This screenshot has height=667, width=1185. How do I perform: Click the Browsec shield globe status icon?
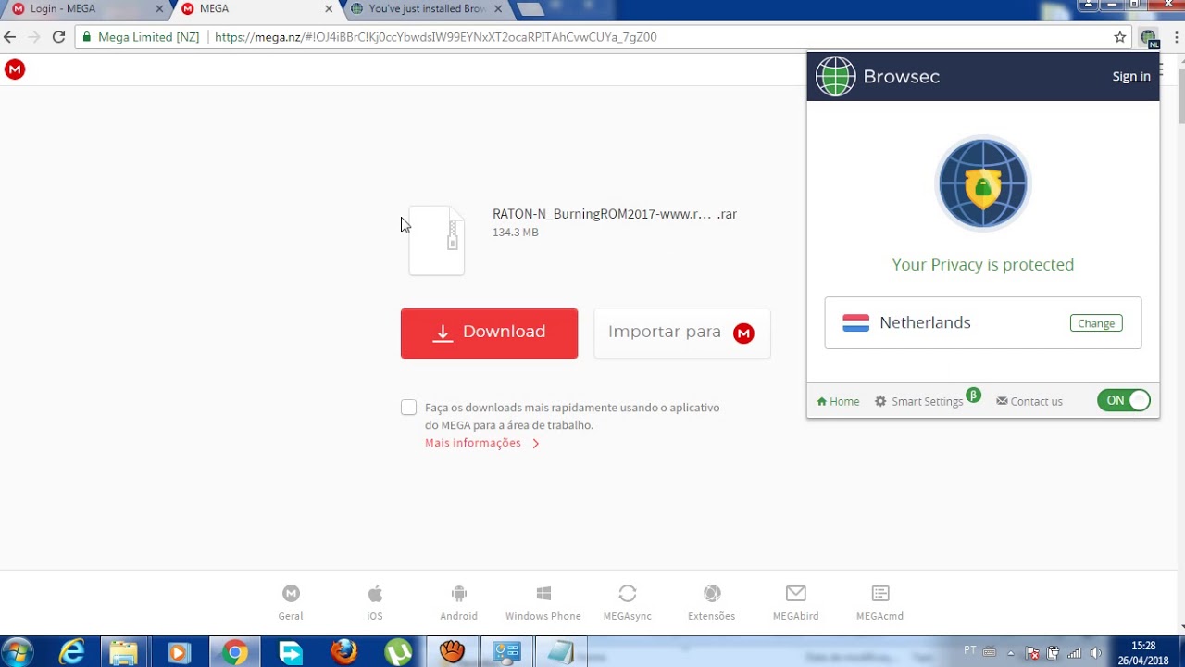(x=982, y=183)
